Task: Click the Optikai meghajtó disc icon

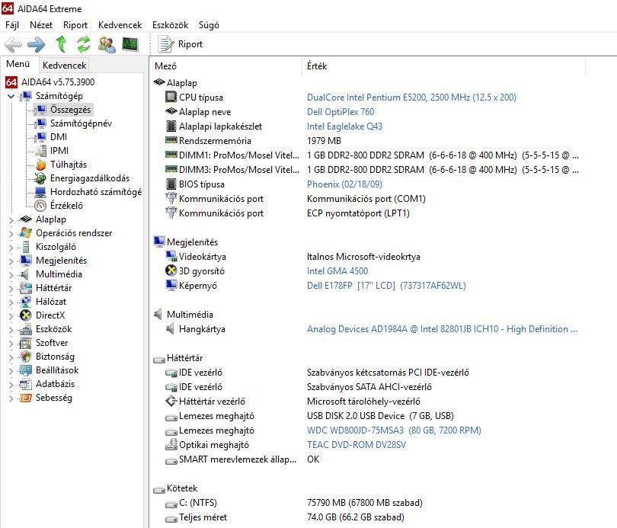Action: pos(171,444)
